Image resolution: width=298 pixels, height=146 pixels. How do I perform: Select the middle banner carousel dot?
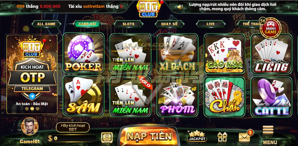[32, 109]
